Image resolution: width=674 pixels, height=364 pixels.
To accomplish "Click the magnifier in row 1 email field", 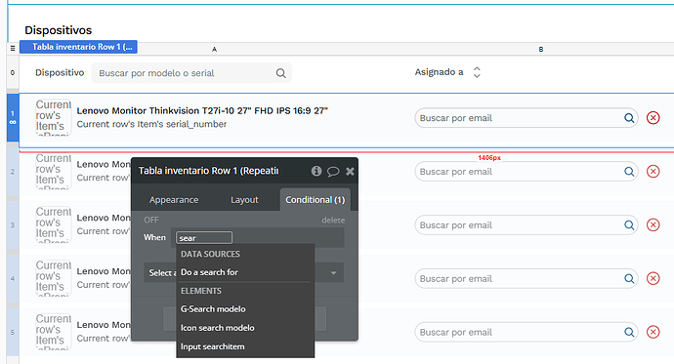I will (629, 118).
